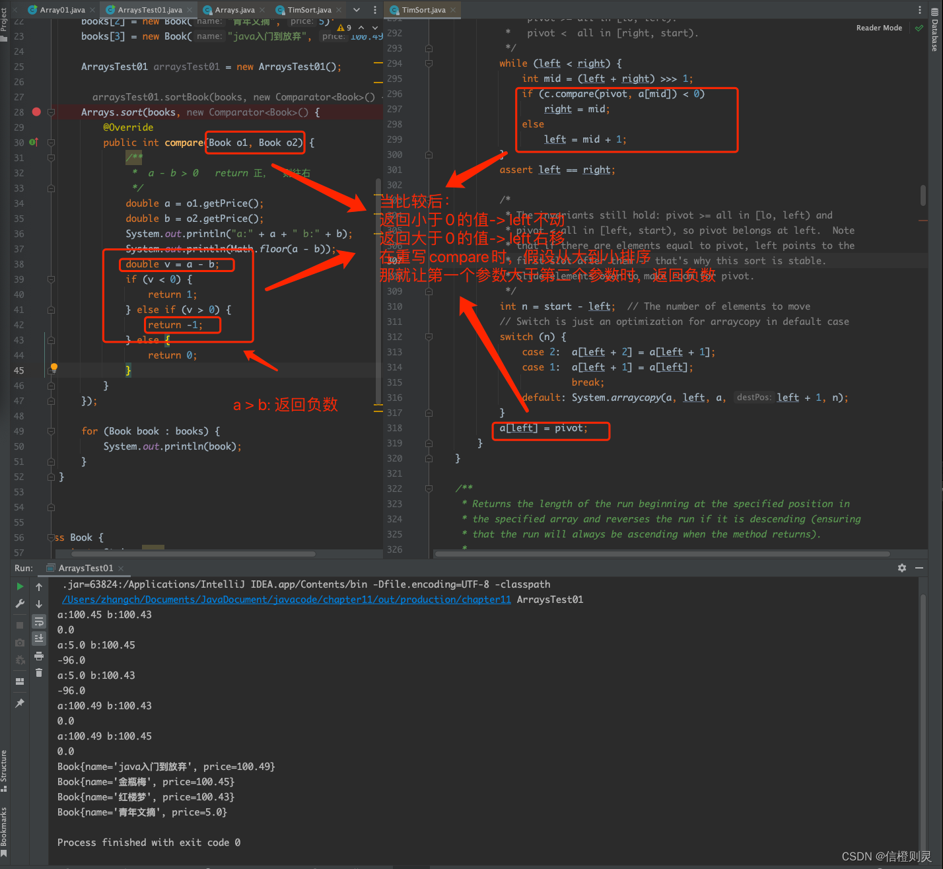Select TimSort.java tab in right editor
Screen dimensions: 943x869
(423, 10)
